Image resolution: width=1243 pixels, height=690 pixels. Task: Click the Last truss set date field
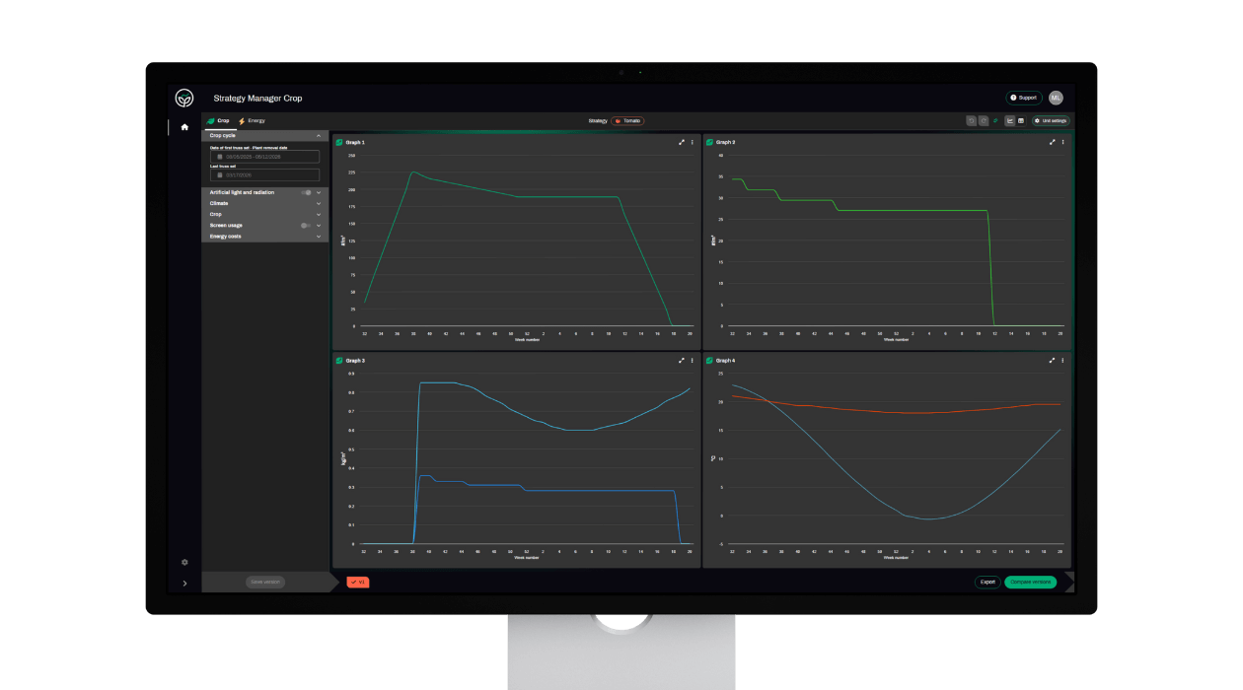(x=264, y=175)
